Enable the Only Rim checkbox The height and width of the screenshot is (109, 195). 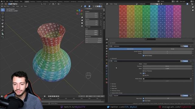pyautogui.click(x=144, y=75)
